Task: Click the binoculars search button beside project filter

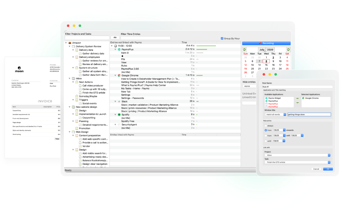Action: (x=115, y=38)
